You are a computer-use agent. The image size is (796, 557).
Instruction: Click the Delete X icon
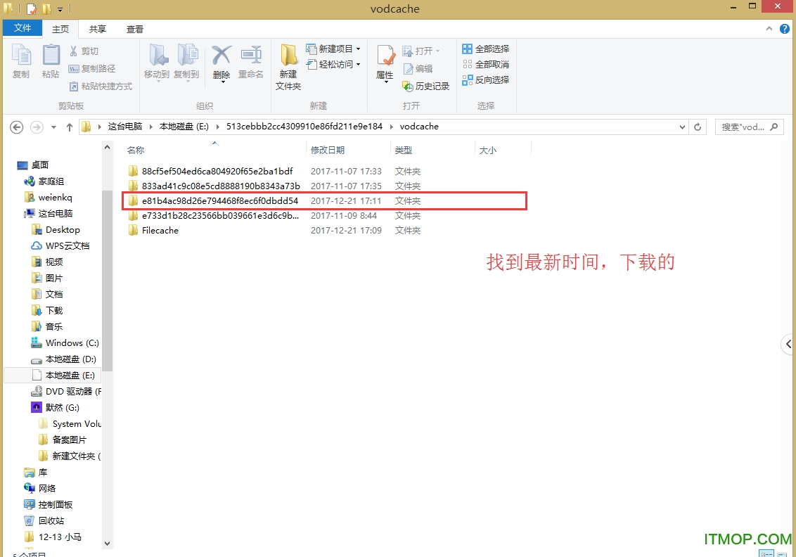point(222,63)
